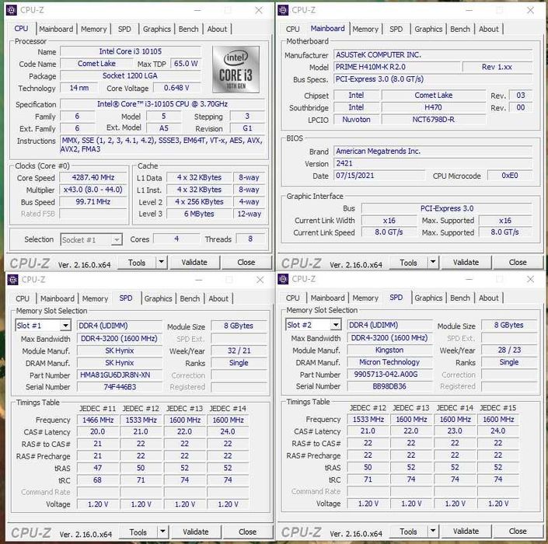The image size is (548, 544).
Task: Click the Module Manuf. value Kingston
Action: tap(389, 350)
